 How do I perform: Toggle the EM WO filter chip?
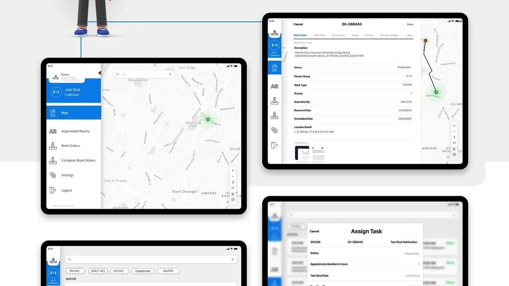point(119,271)
